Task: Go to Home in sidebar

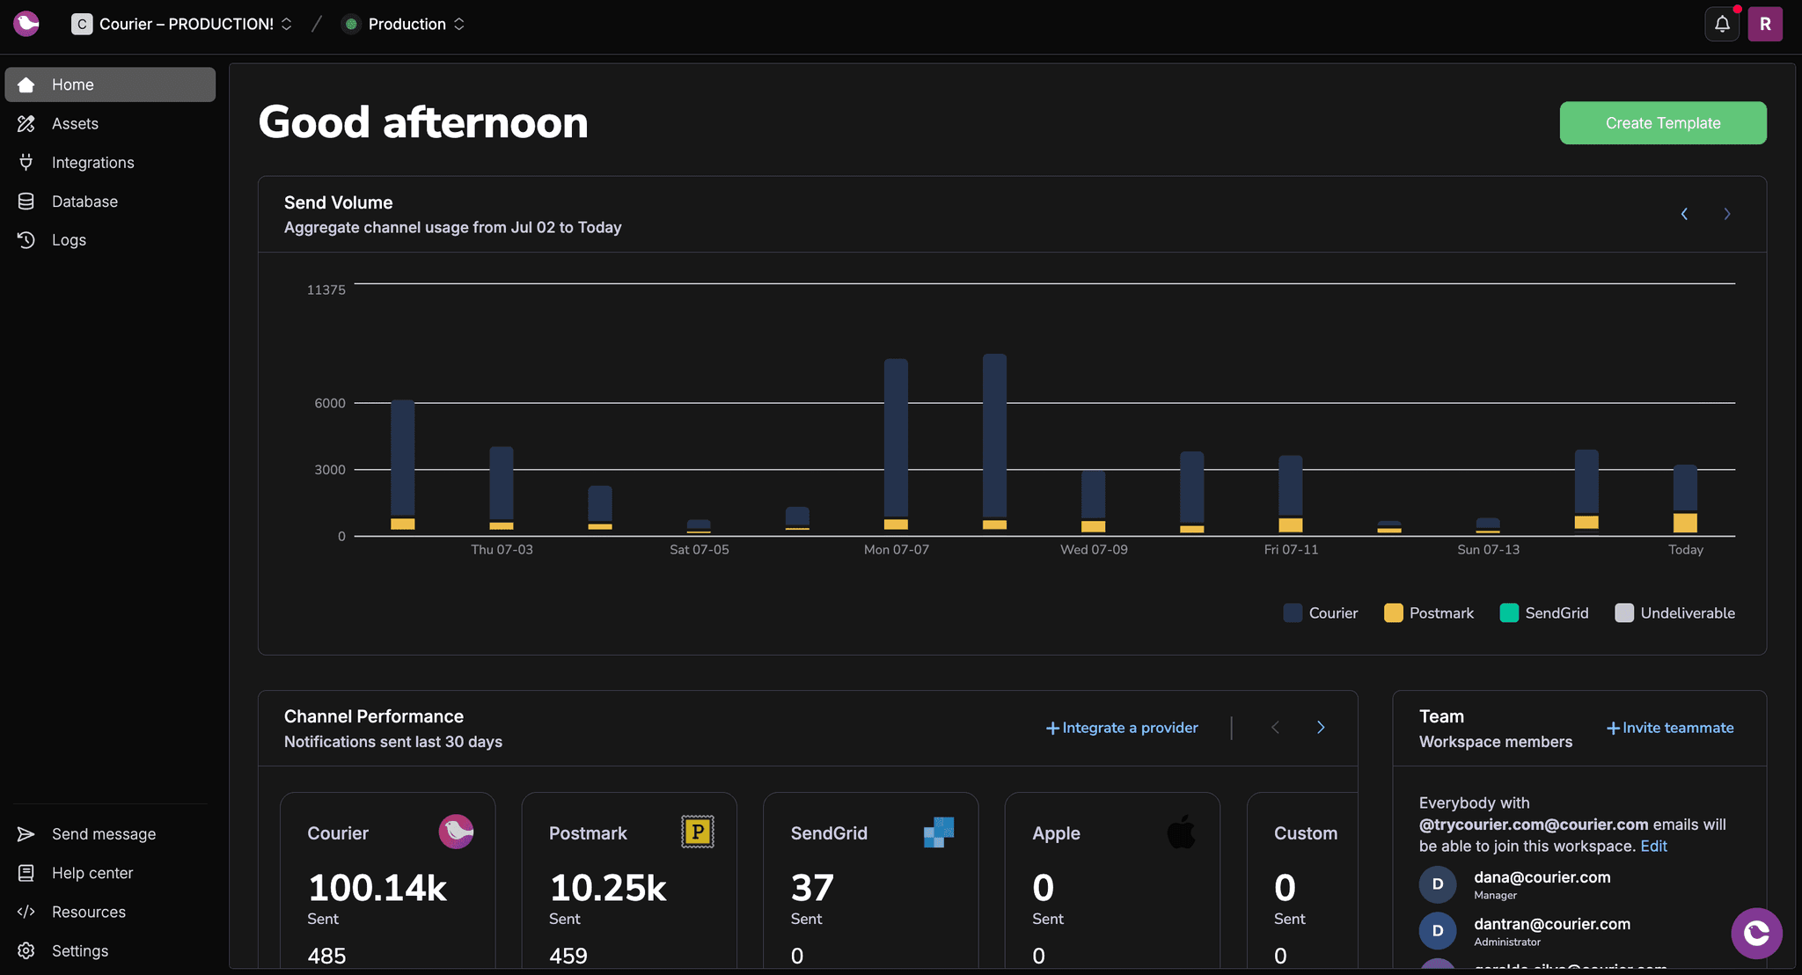Action: [x=110, y=84]
